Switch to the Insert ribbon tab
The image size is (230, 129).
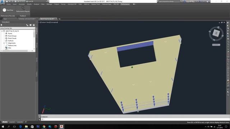coord(15,4)
